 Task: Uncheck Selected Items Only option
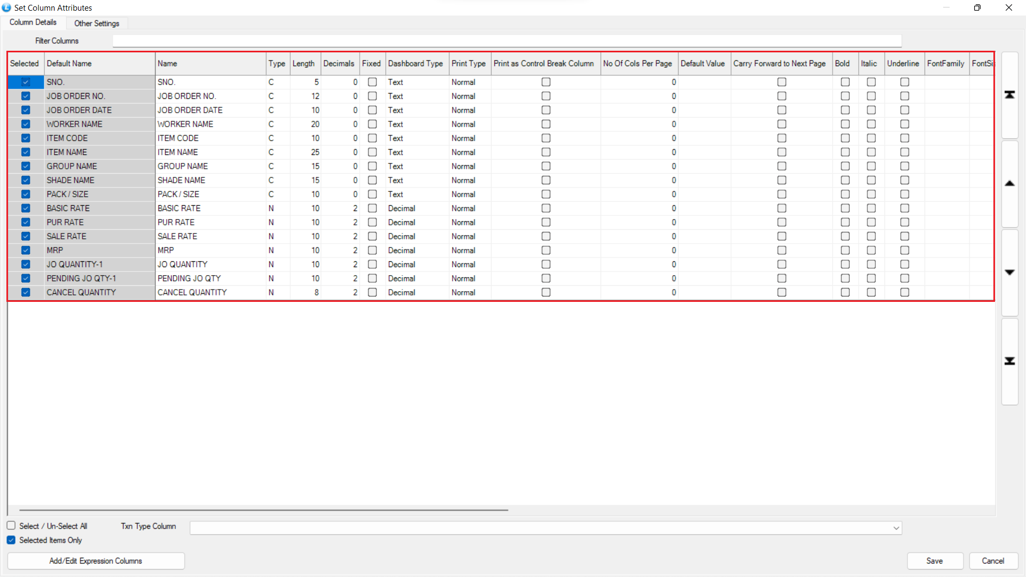coord(11,540)
